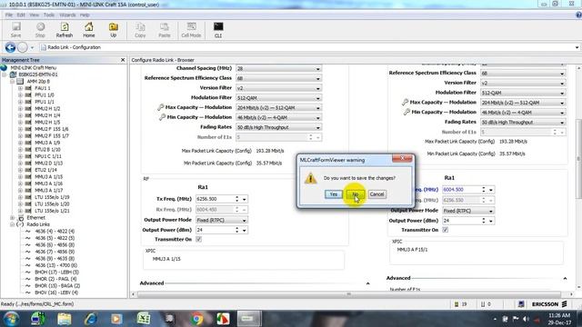582x327 pixels.
Task: Click the Copy toolbar icon
Action: pyautogui.click(x=140, y=30)
